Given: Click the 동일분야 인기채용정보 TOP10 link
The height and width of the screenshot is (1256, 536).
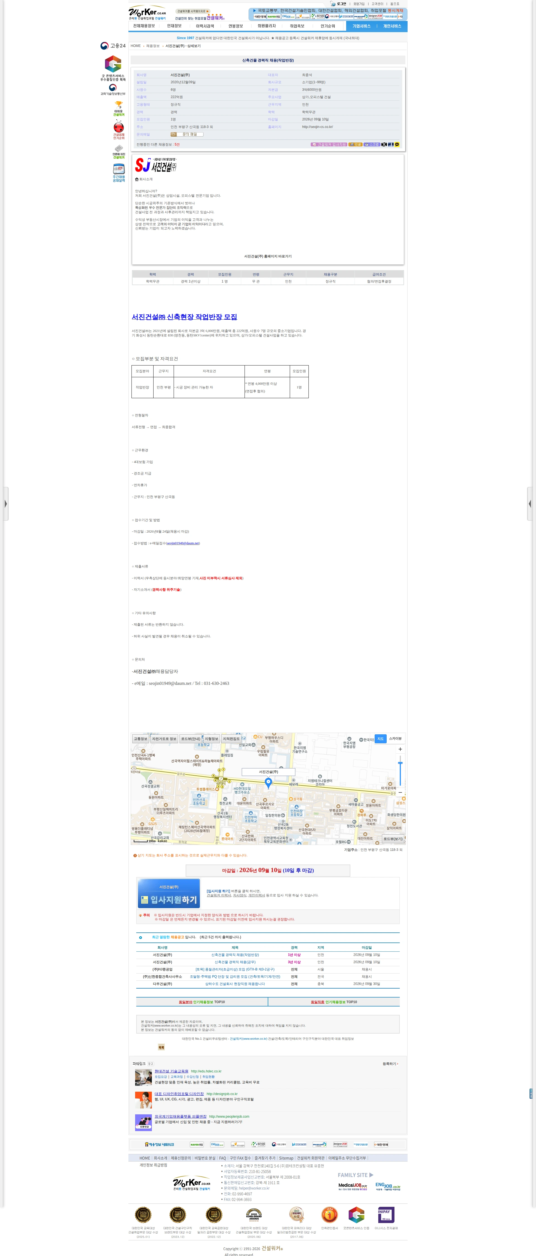Looking at the screenshot, I should 202,1002.
